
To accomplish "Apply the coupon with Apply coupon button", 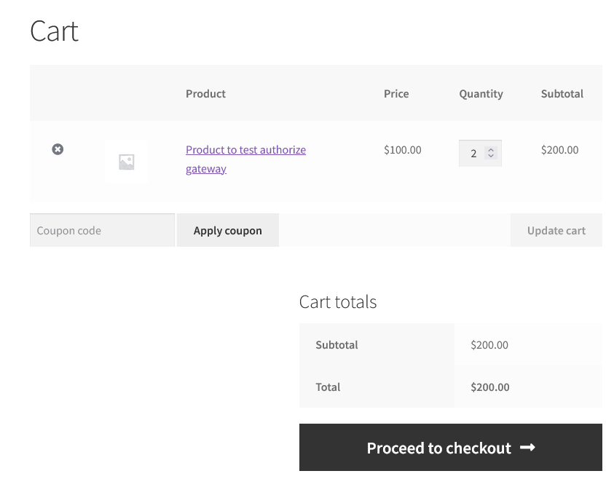I will pyautogui.click(x=227, y=230).
